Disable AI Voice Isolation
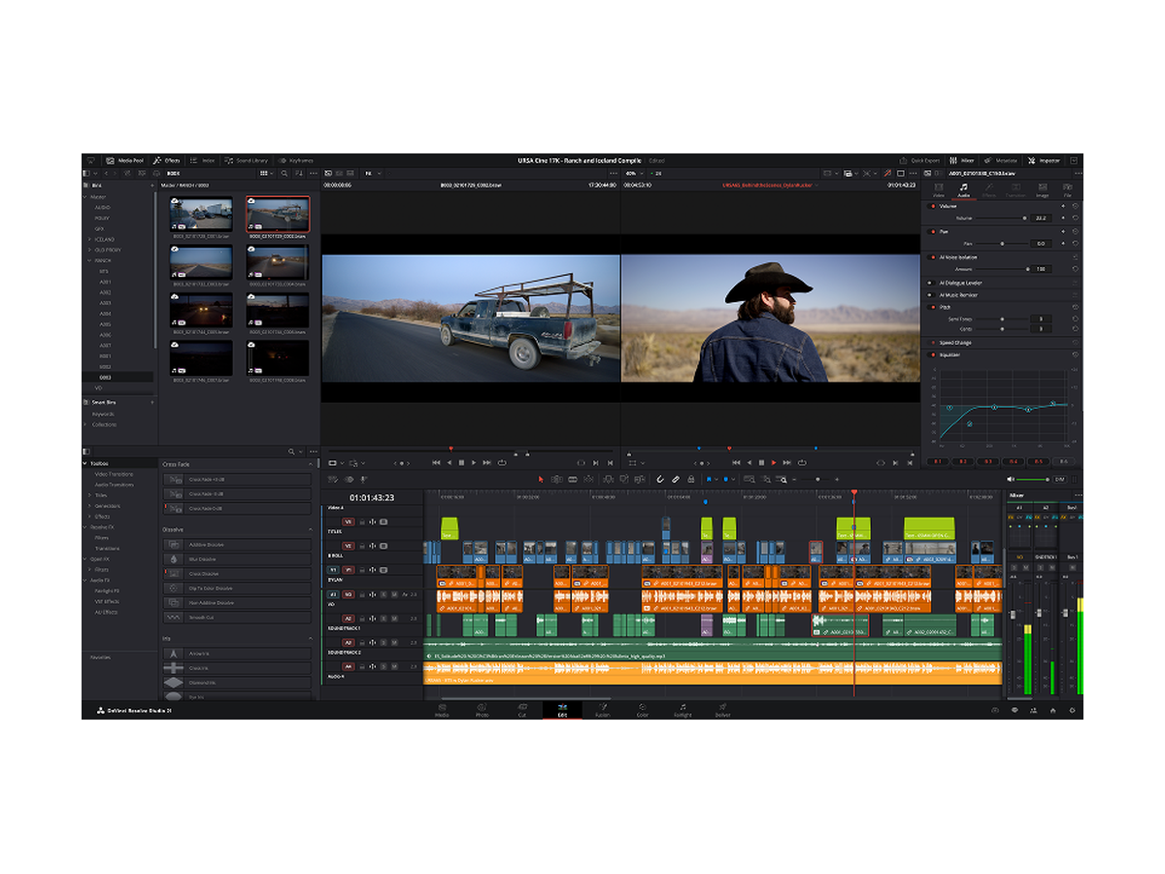The image size is (1165, 874). (931, 257)
